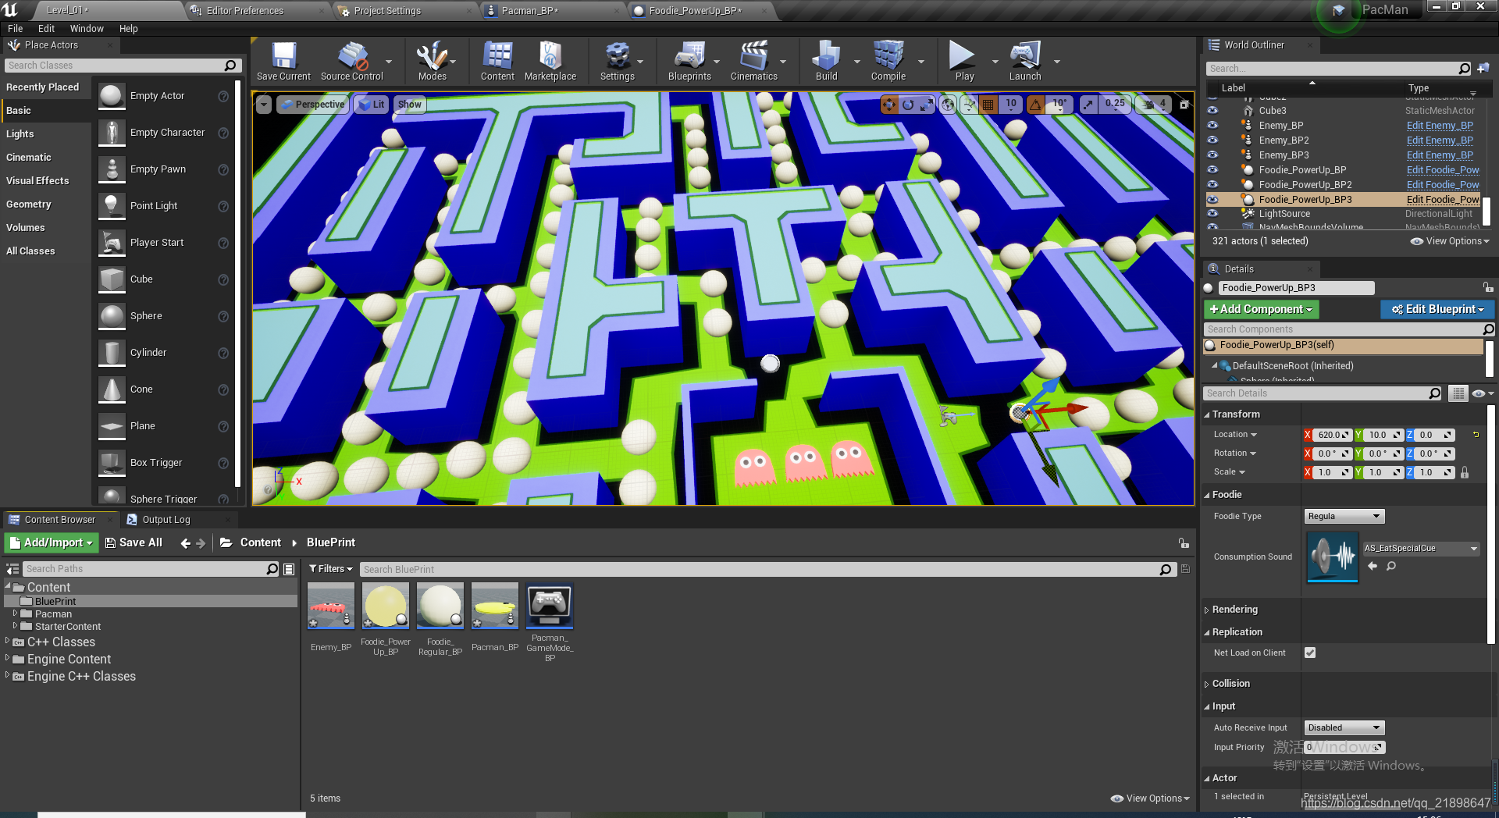1499x818 pixels.
Task: Open World Outliner View Options dropdown
Action: (x=1451, y=241)
